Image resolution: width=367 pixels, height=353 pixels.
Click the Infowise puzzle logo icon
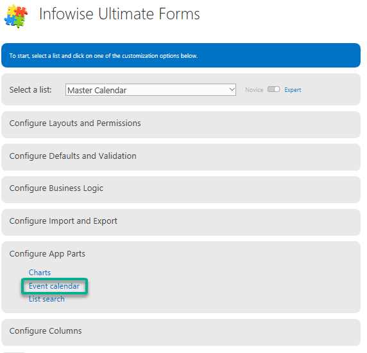click(16, 16)
